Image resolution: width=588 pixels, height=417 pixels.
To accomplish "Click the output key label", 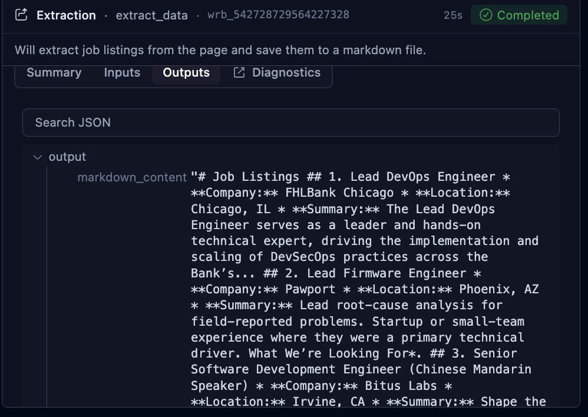I will 67,157.
